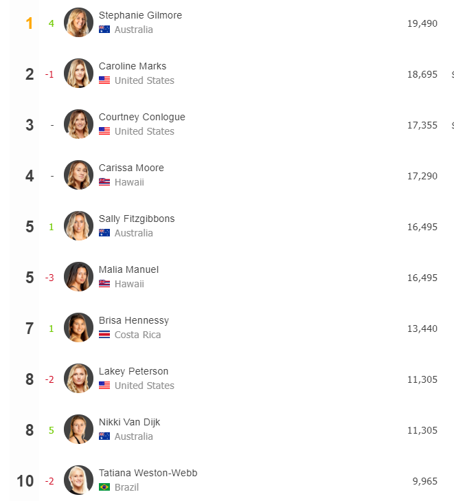454x501 pixels.
Task: Click Malia Manuel's headshot
Action: 78,277
